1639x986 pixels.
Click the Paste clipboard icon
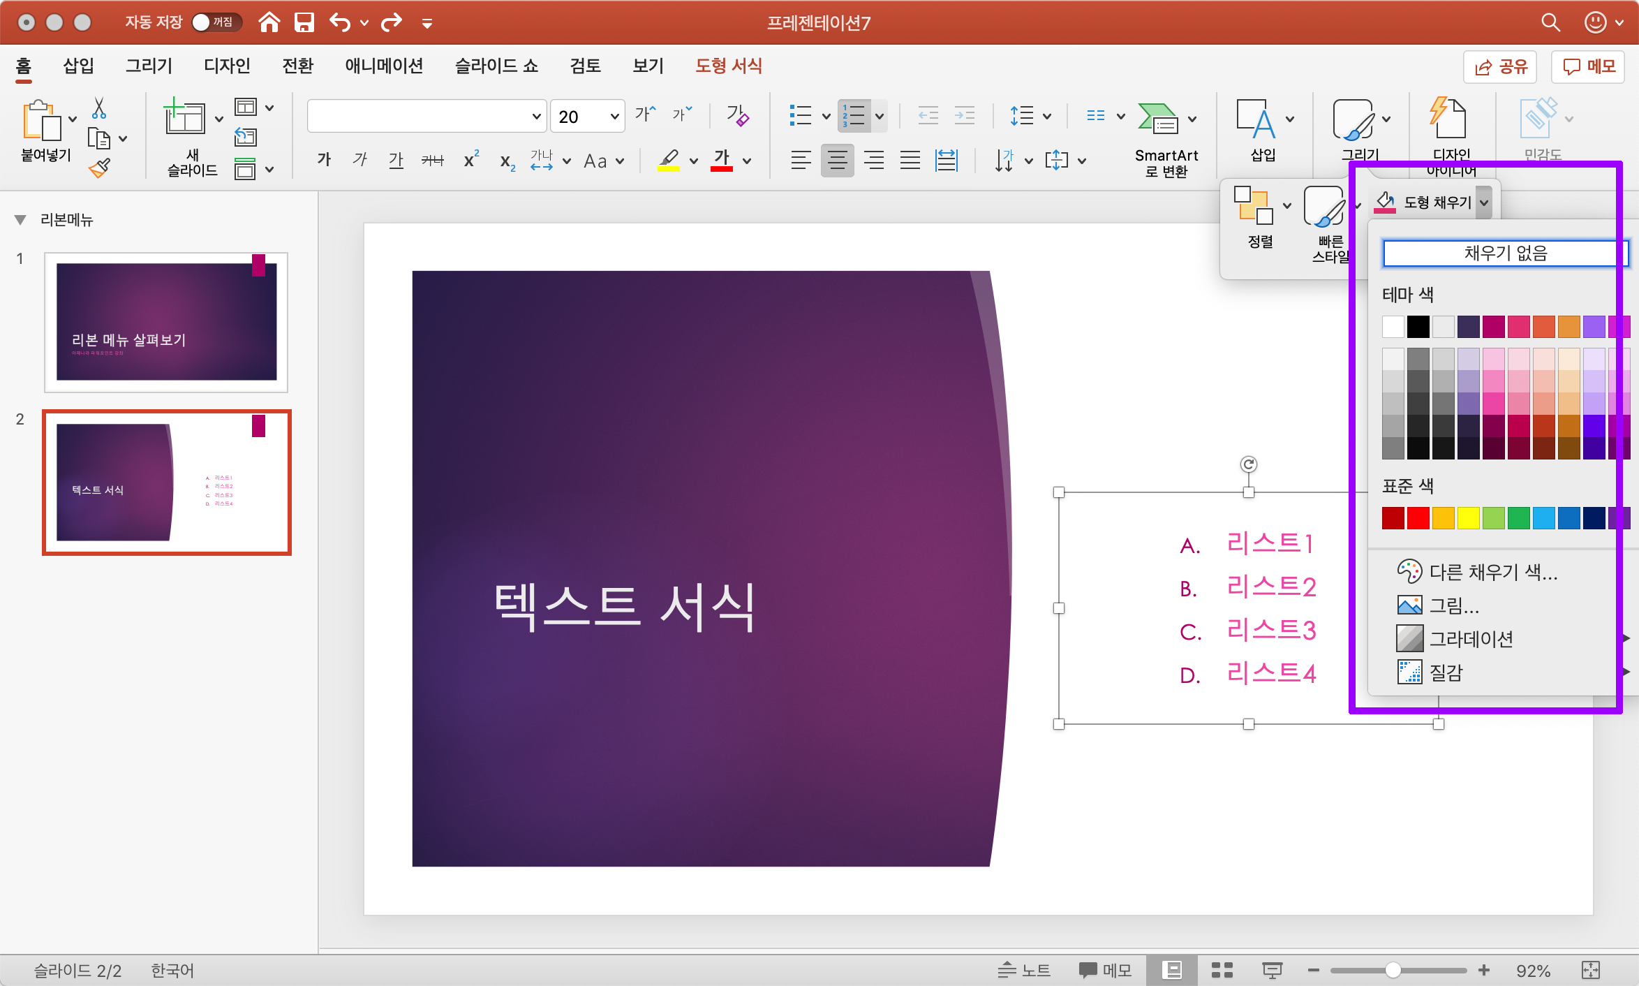point(41,120)
